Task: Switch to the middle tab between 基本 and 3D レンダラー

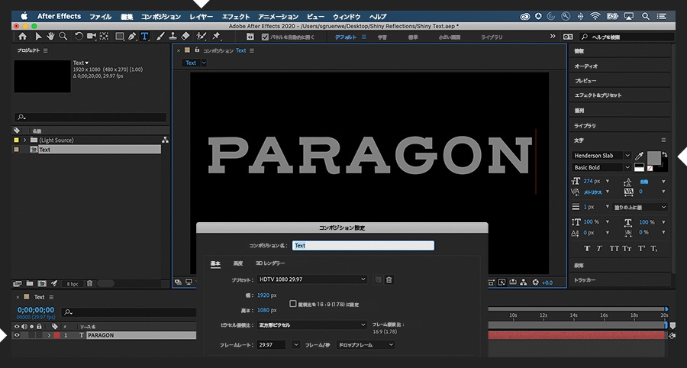Action: tap(238, 263)
